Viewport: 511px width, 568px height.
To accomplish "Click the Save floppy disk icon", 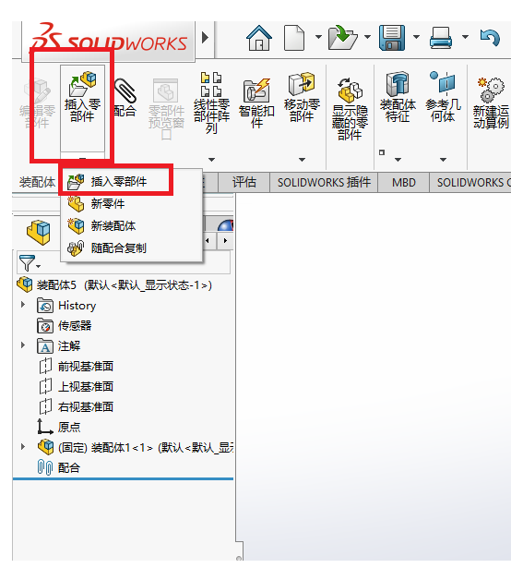I will point(392,38).
